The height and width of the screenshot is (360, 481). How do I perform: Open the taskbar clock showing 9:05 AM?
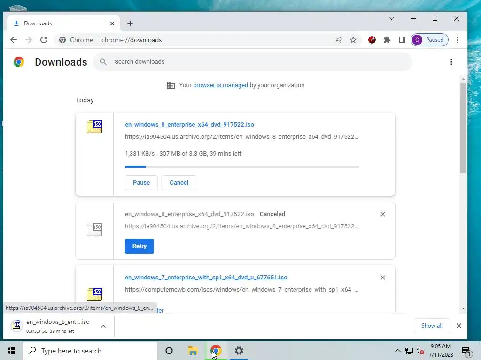[441, 351]
